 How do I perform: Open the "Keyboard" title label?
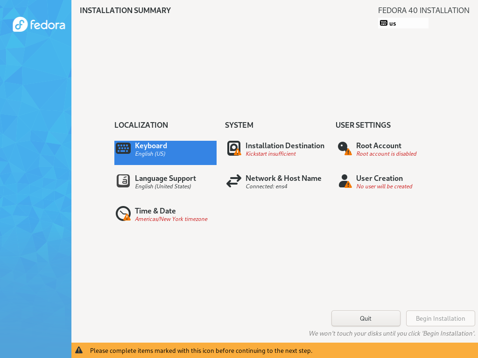151,145
